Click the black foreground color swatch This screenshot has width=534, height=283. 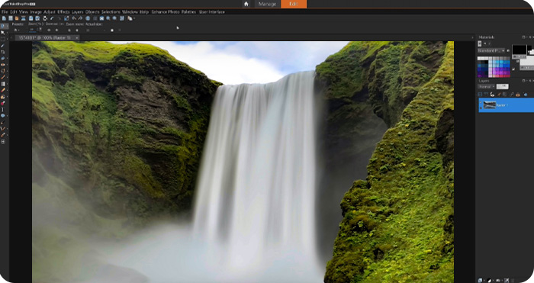pos(520,50)
